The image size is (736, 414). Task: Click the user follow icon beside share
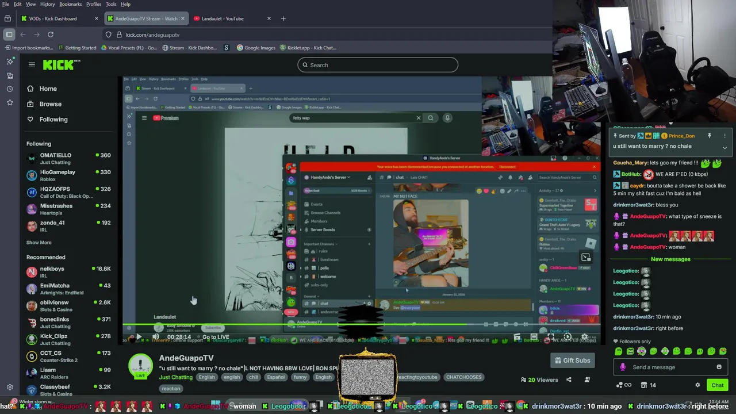(x=587, y=379)
